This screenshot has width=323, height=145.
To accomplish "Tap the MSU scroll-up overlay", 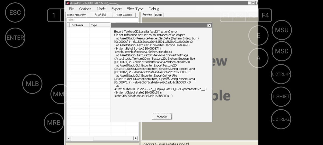I will click(x=282, y=30).
